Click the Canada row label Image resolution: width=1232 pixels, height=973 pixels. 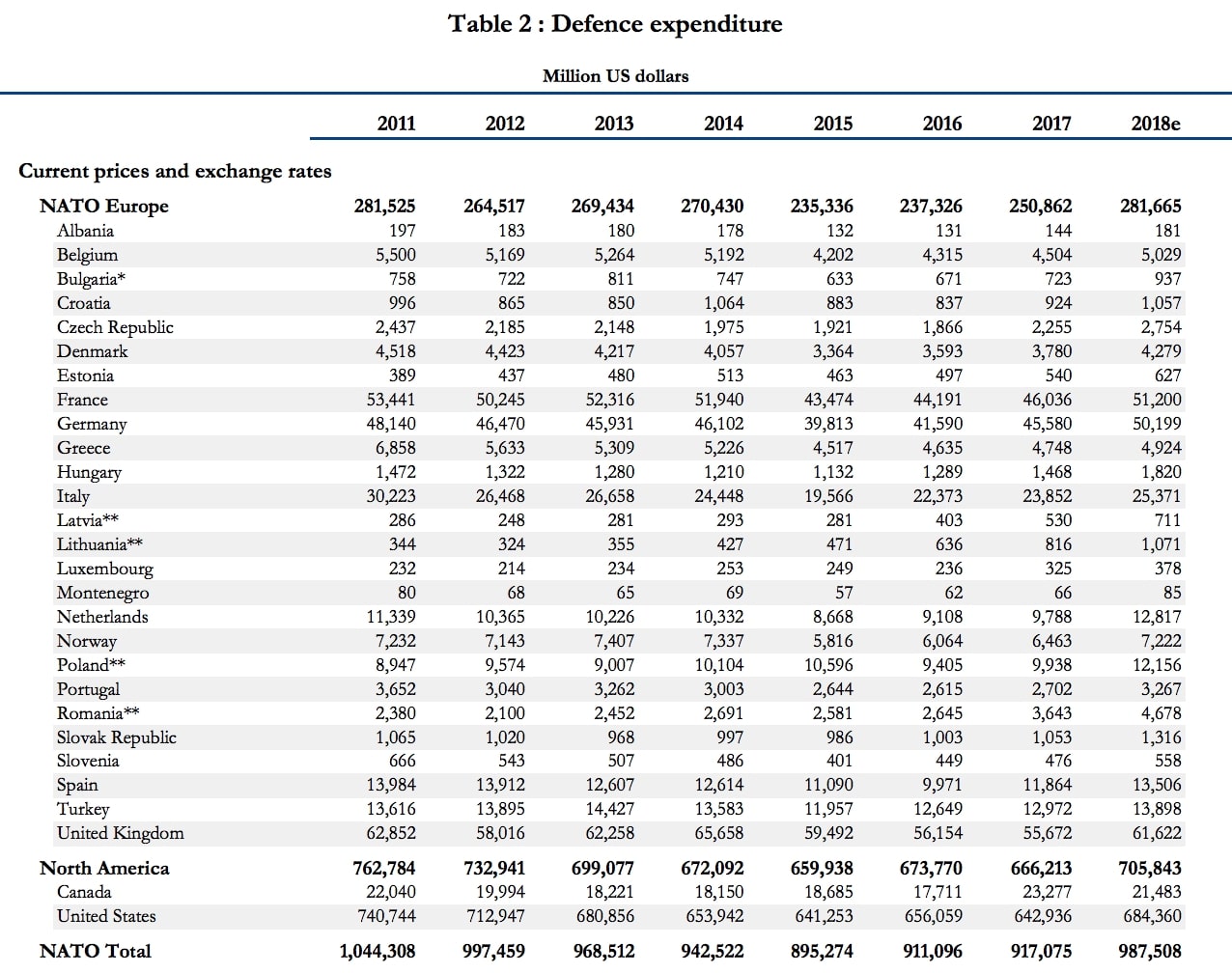tap(84, 892)
